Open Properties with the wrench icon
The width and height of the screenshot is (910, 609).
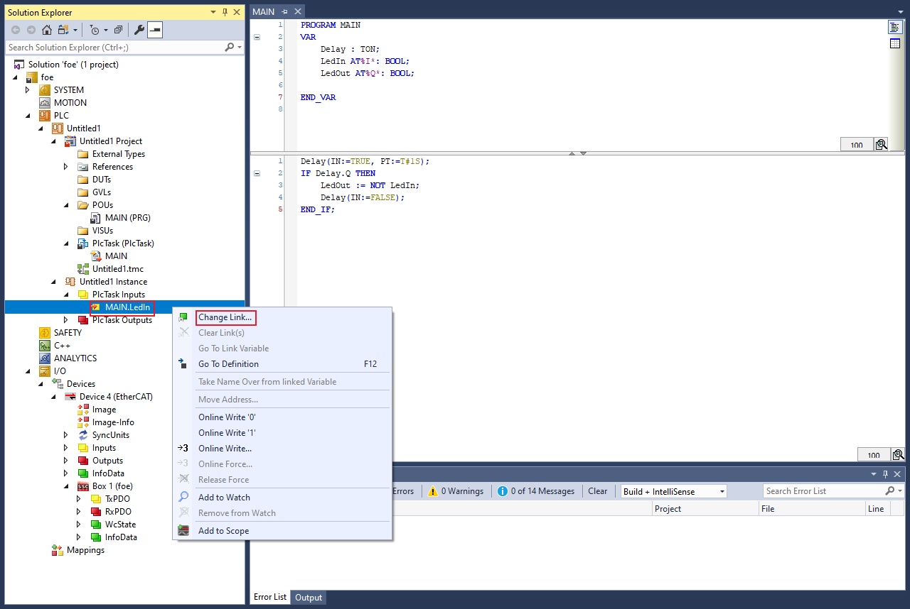coord(139,30)
